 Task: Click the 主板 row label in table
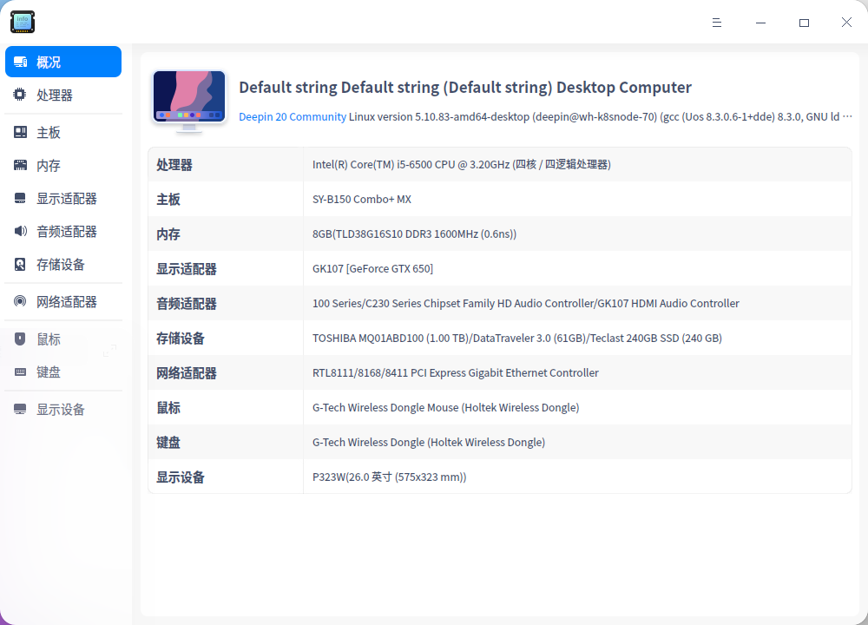(x=168, y=200)
